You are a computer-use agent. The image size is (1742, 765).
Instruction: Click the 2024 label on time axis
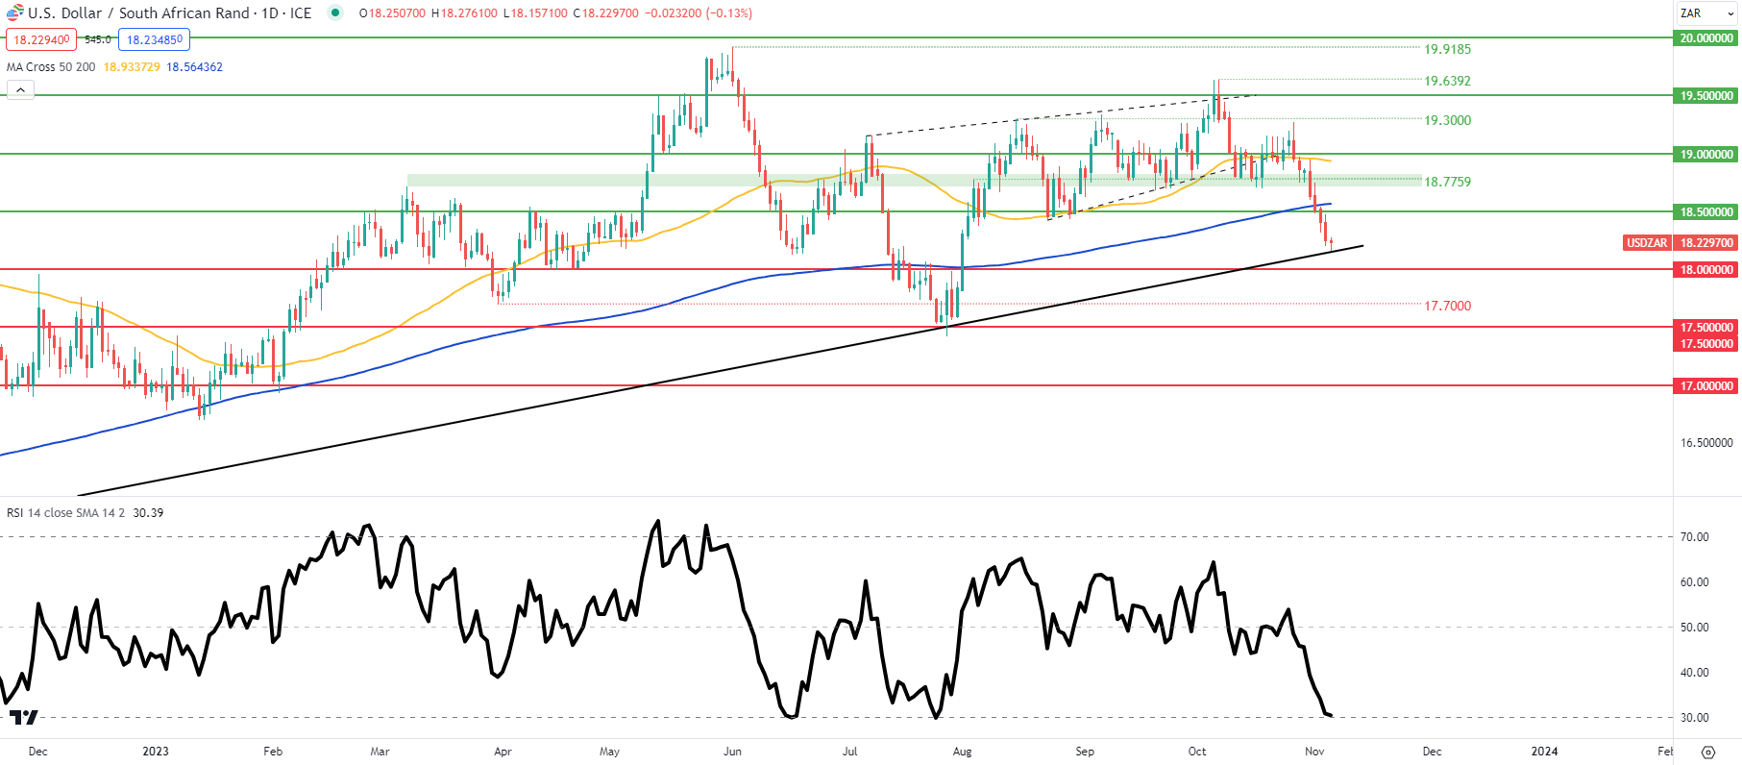point(1544,752)
